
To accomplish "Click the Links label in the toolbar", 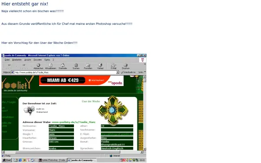I will coord(141,72).
